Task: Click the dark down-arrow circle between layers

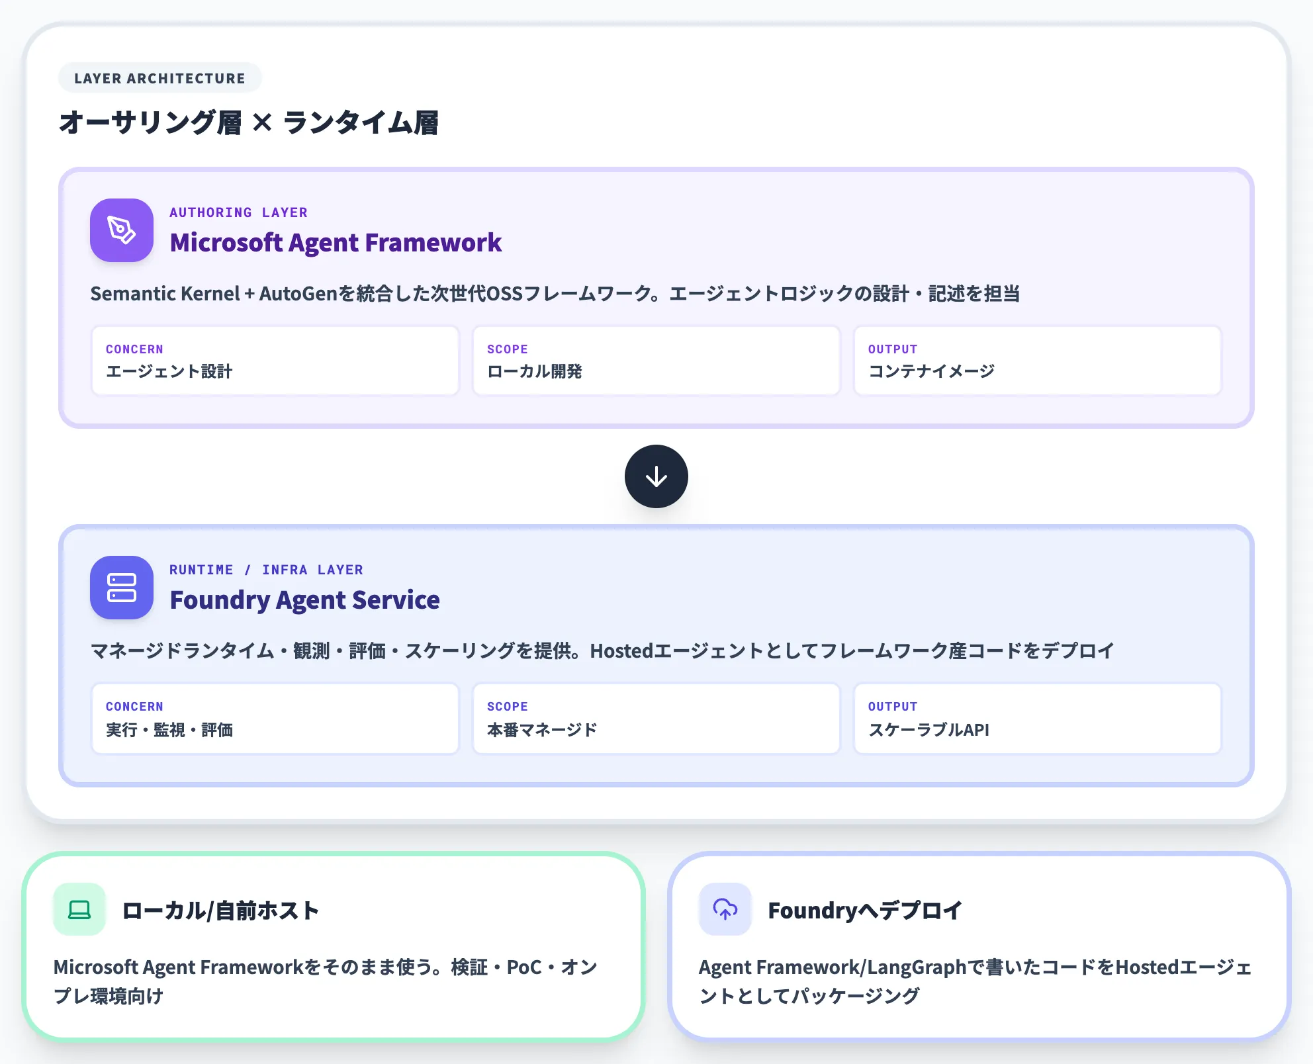Action: click(656, 476)
